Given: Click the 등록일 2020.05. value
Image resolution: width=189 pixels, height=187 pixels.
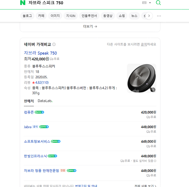Looking at the screenshot, I should pyautogui.click(x=42, y=77).
